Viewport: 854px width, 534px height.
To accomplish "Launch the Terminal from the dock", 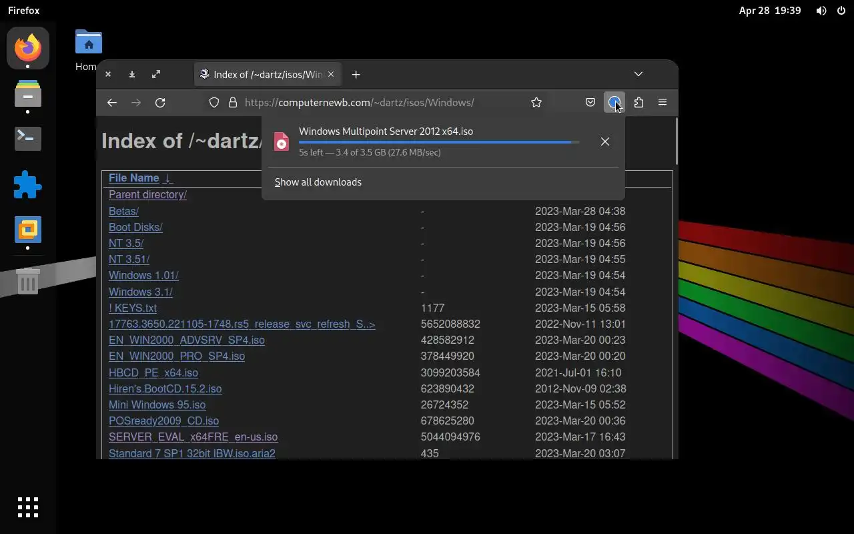I will tap(28, 138).
